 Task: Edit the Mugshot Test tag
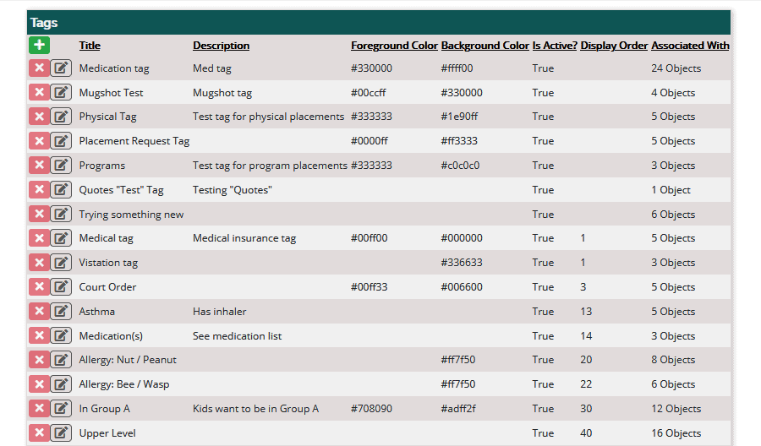[x=61, y=92]
